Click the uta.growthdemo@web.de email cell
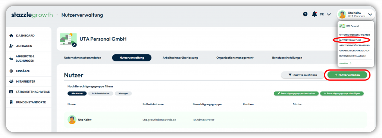The height and width of the screenshot is (138, 382). (159, 120)
